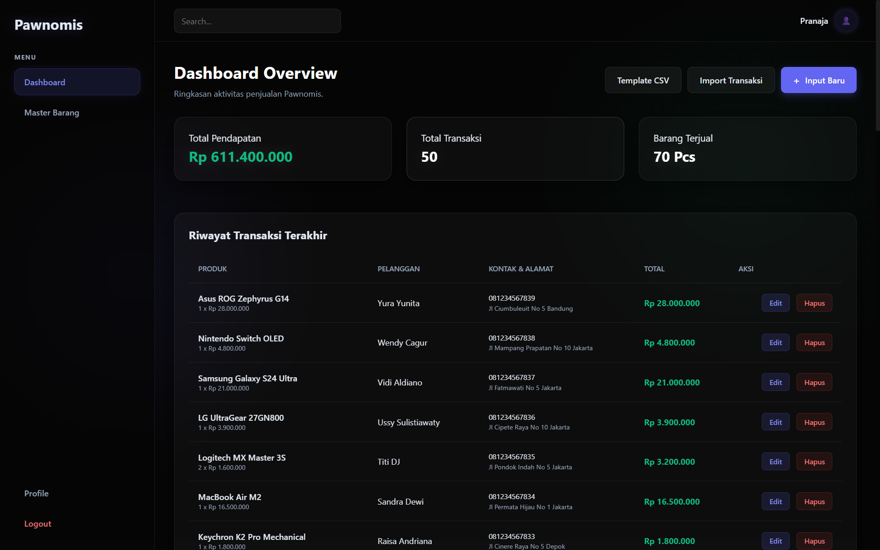Edit the Asus ROG Zephyrus G14 transaction
The height and width of the screenshot is (550, 880).
(775, 303)
